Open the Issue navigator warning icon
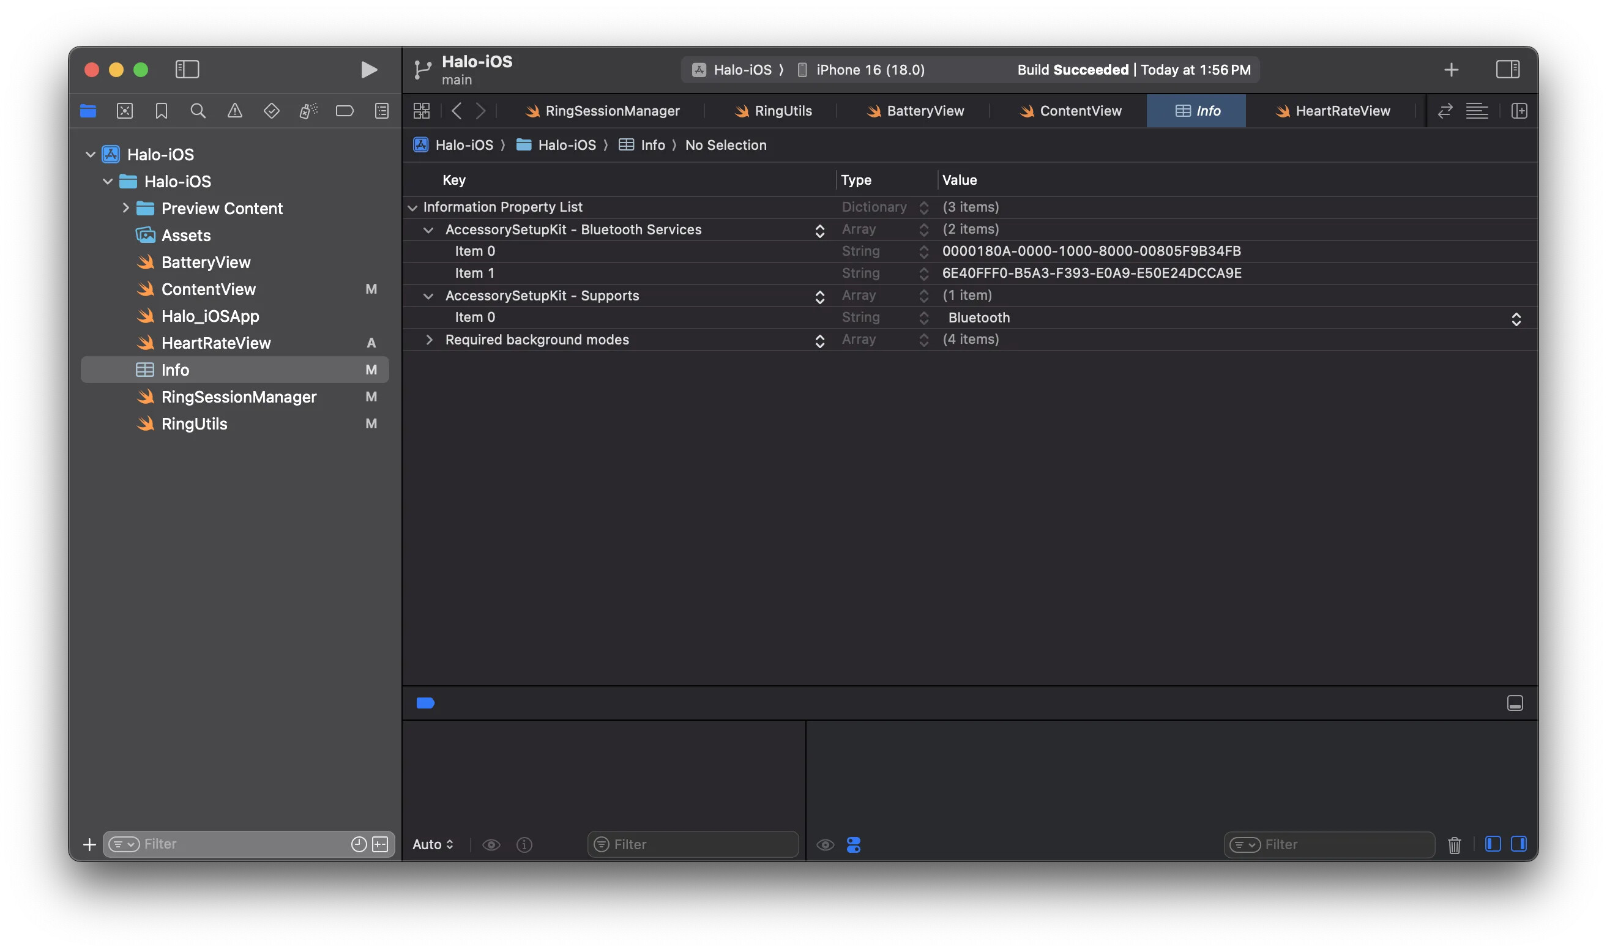Image resolution: width=1607 pixels, height=952 pixels. pyautogui.click(x=235, y=111)
